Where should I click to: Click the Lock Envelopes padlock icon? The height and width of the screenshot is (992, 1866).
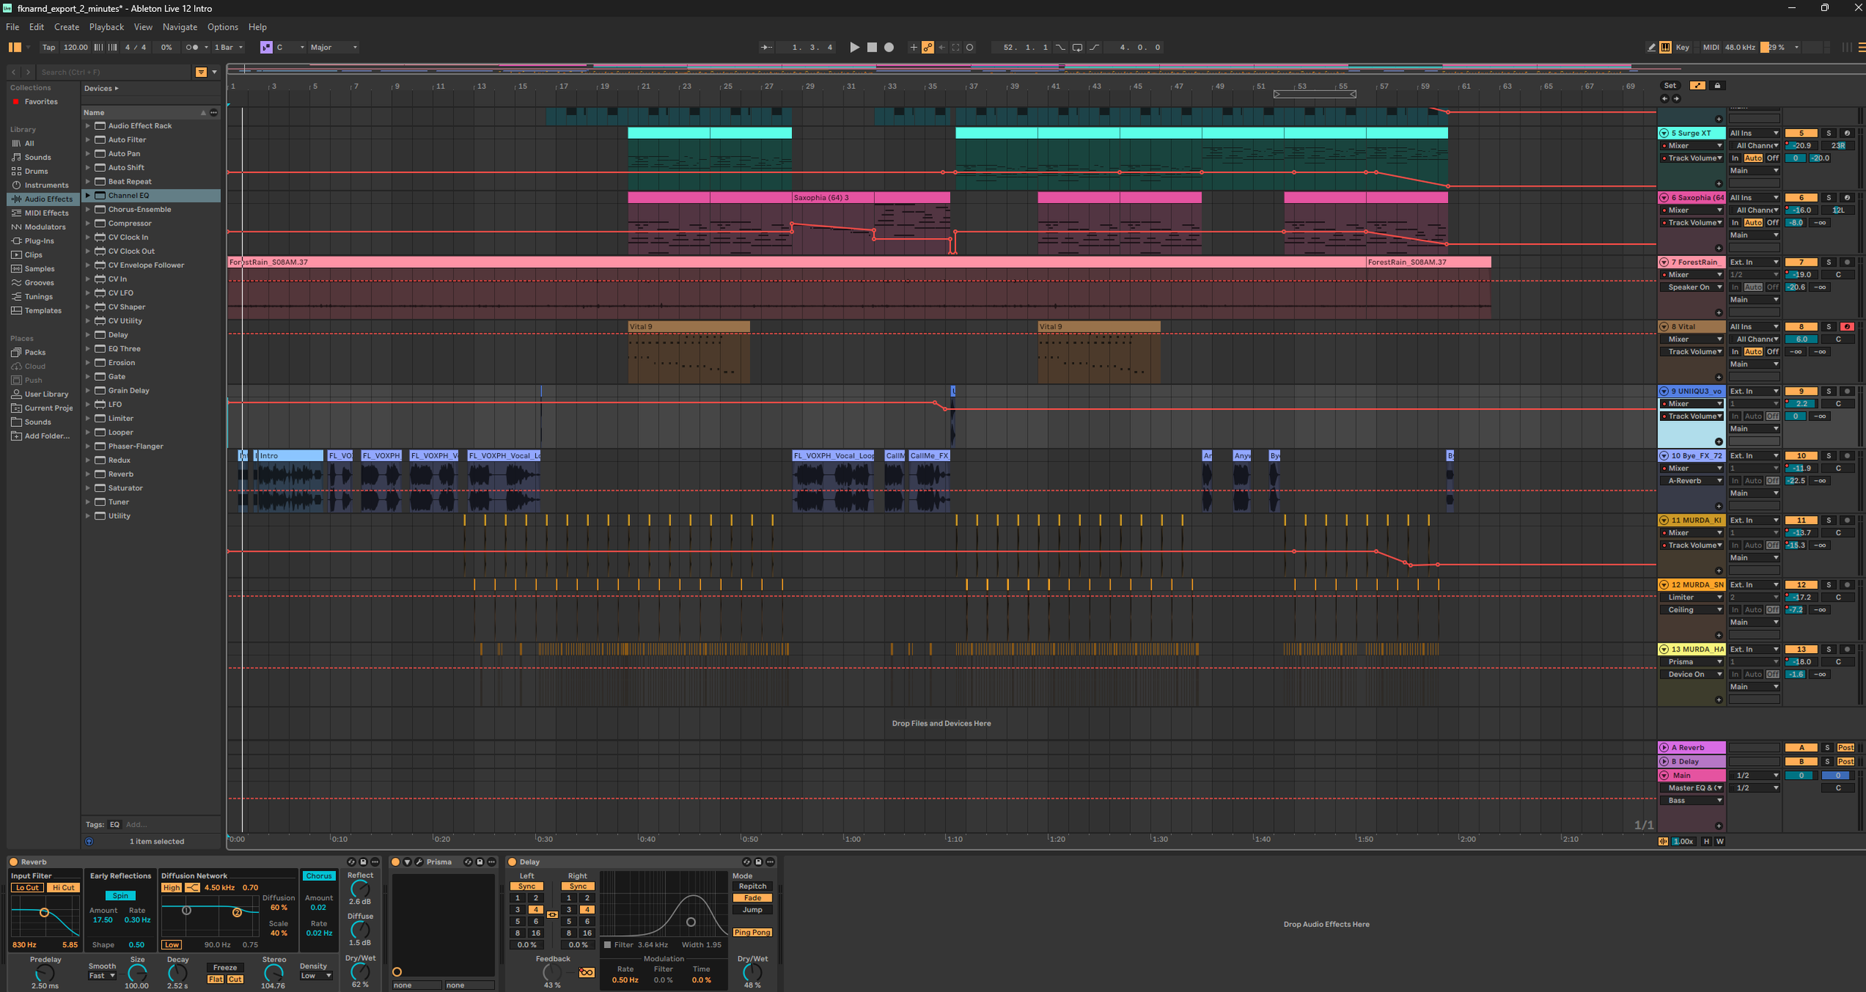click(x=1717, y=86)
